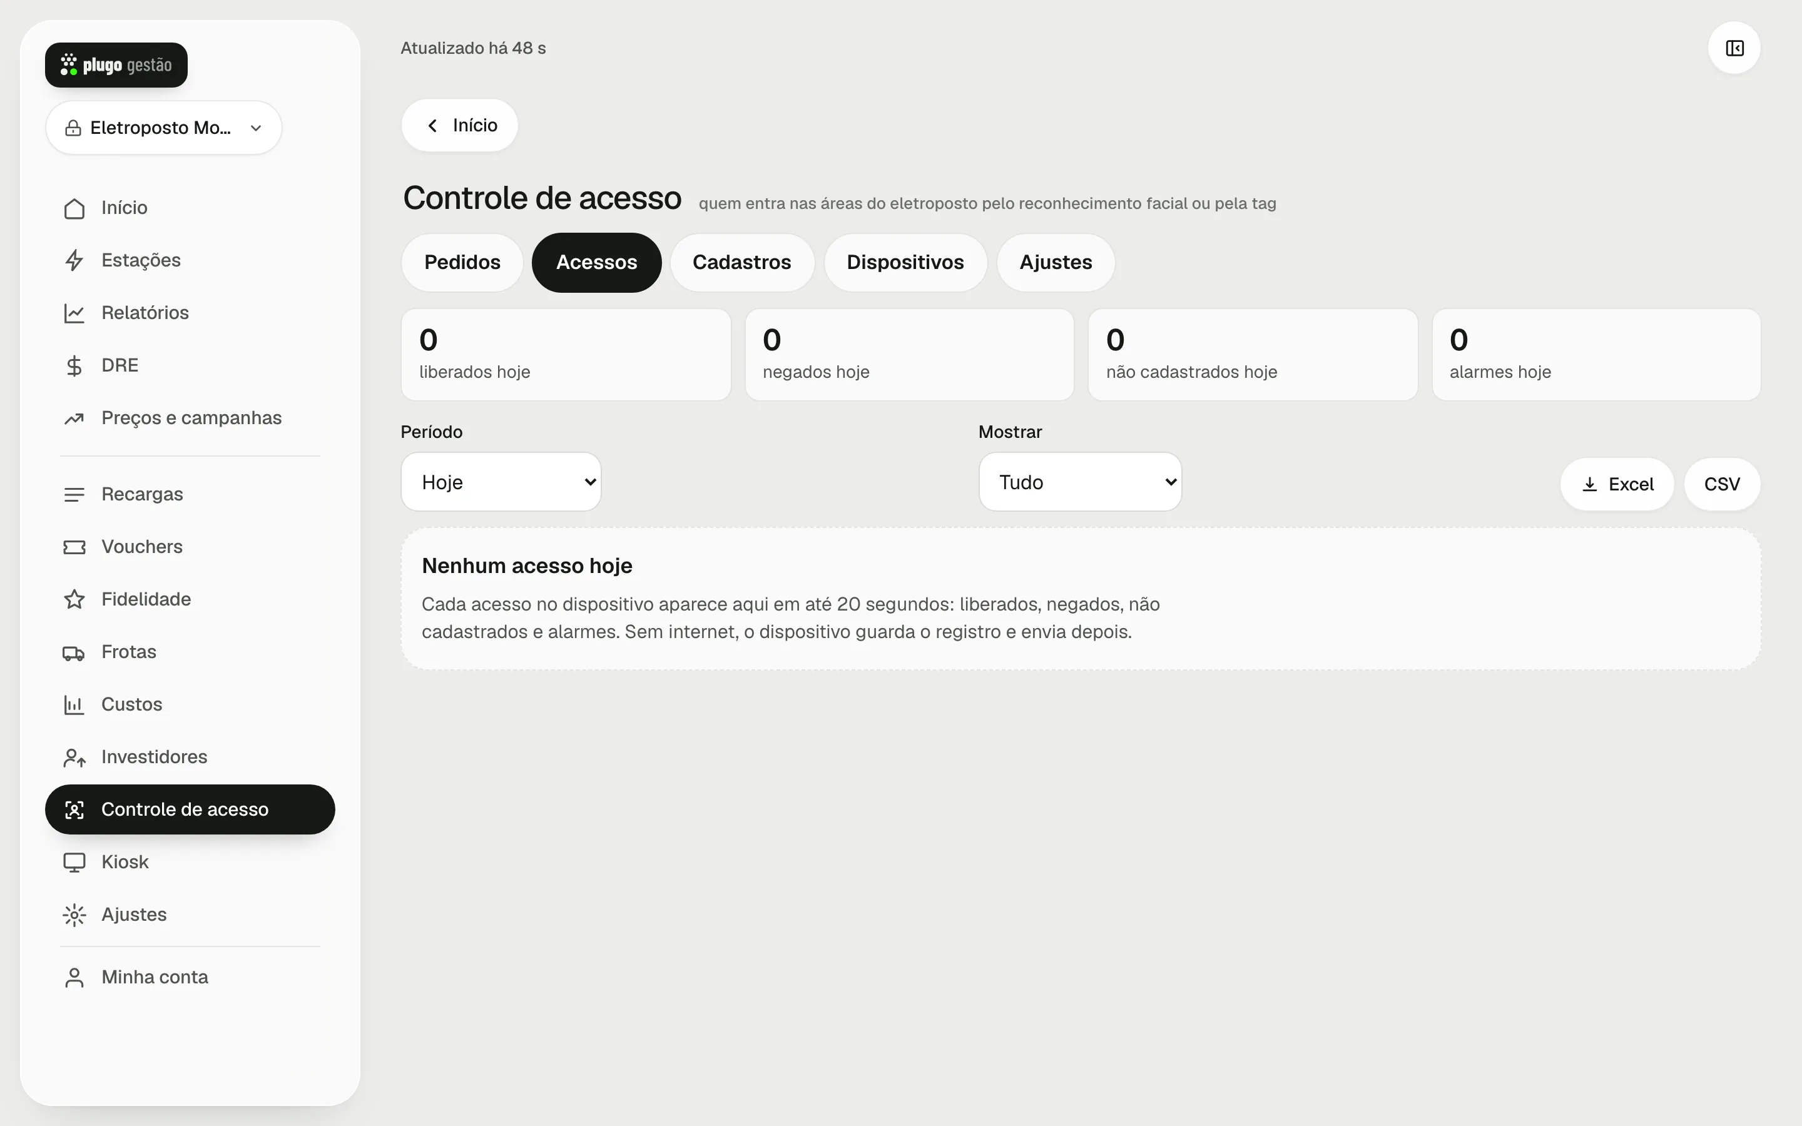Click the Fidelidade star icon
Image resolution: width=1802 pixels, height=1126 pixels.
74,599
